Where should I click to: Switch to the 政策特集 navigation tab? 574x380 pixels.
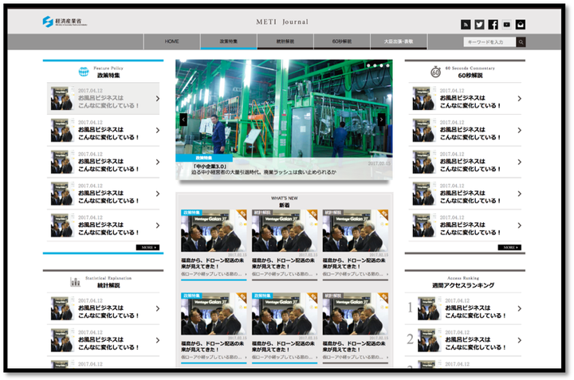(229, 41)
